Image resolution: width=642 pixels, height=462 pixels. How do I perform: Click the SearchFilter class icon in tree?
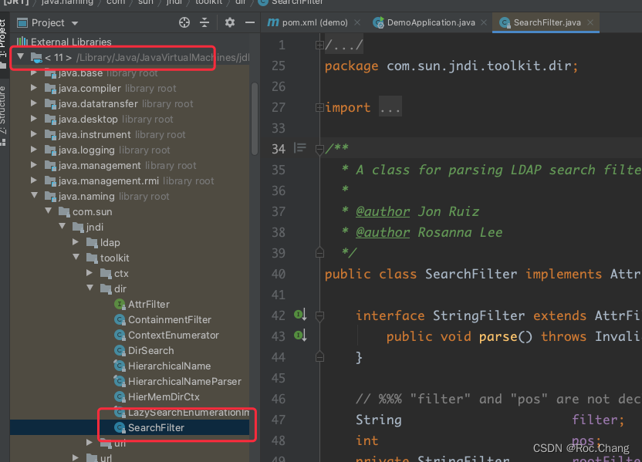click(x=120, y=427)
